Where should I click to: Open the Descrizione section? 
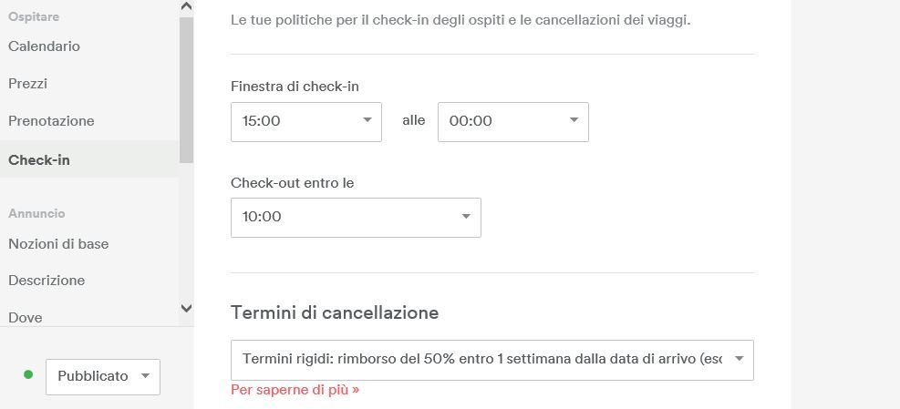tap(47, 281)
